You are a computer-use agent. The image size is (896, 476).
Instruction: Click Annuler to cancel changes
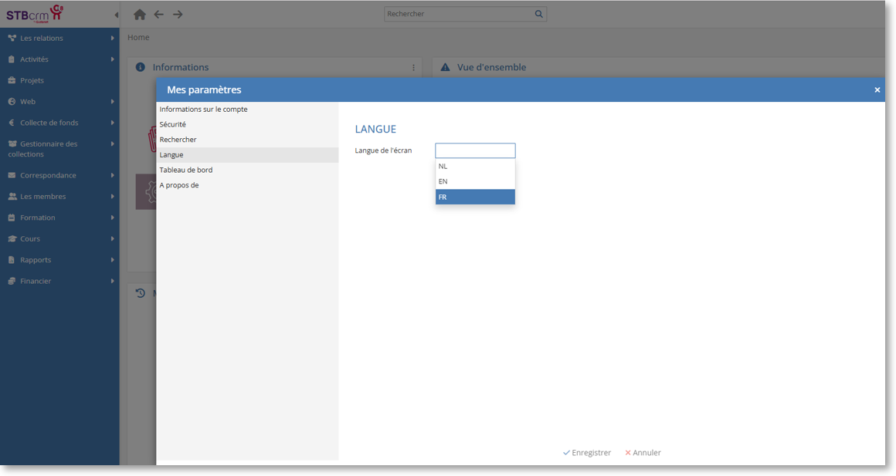[643, 453]
